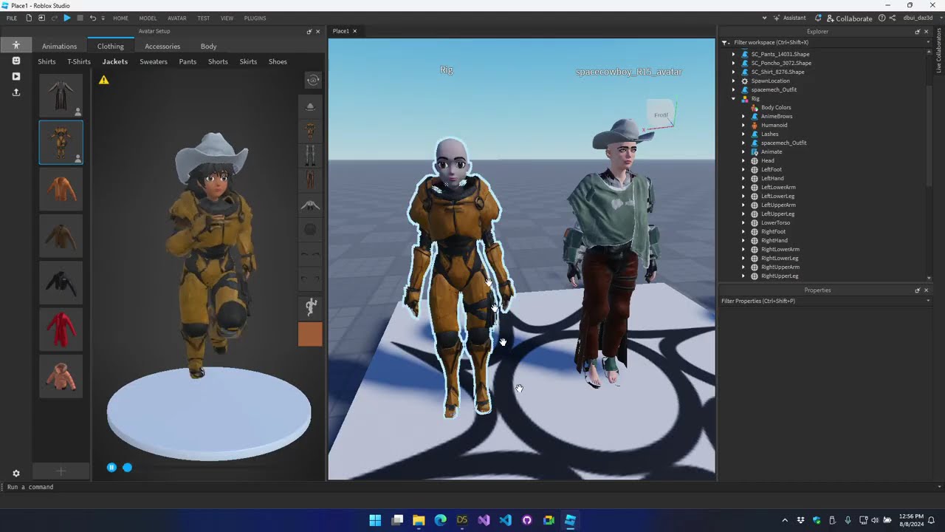Click the blue dot beside pause

[x=128, y=468]
